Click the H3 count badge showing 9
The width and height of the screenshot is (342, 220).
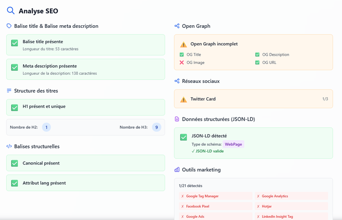(x=156, y=127)
